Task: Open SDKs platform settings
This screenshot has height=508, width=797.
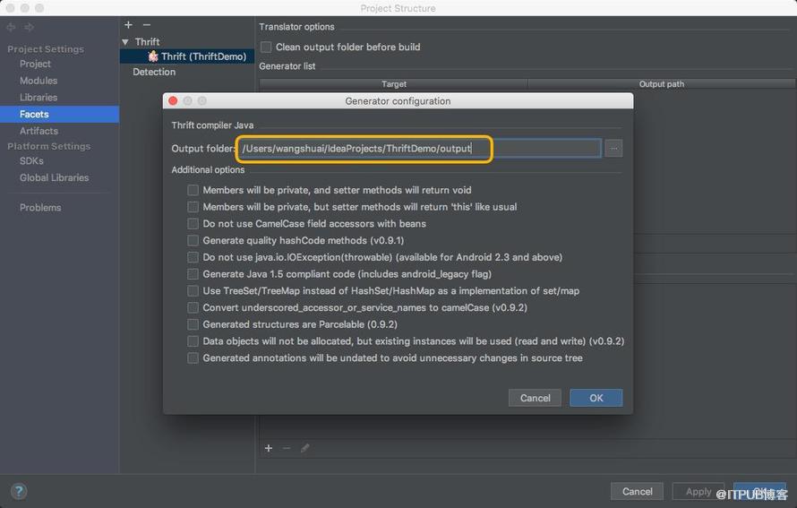Action: 31,160
